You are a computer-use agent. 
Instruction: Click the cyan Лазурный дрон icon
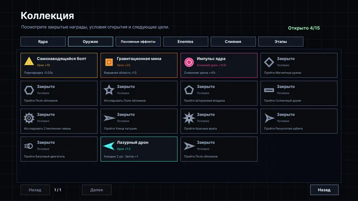coord(109,146)
